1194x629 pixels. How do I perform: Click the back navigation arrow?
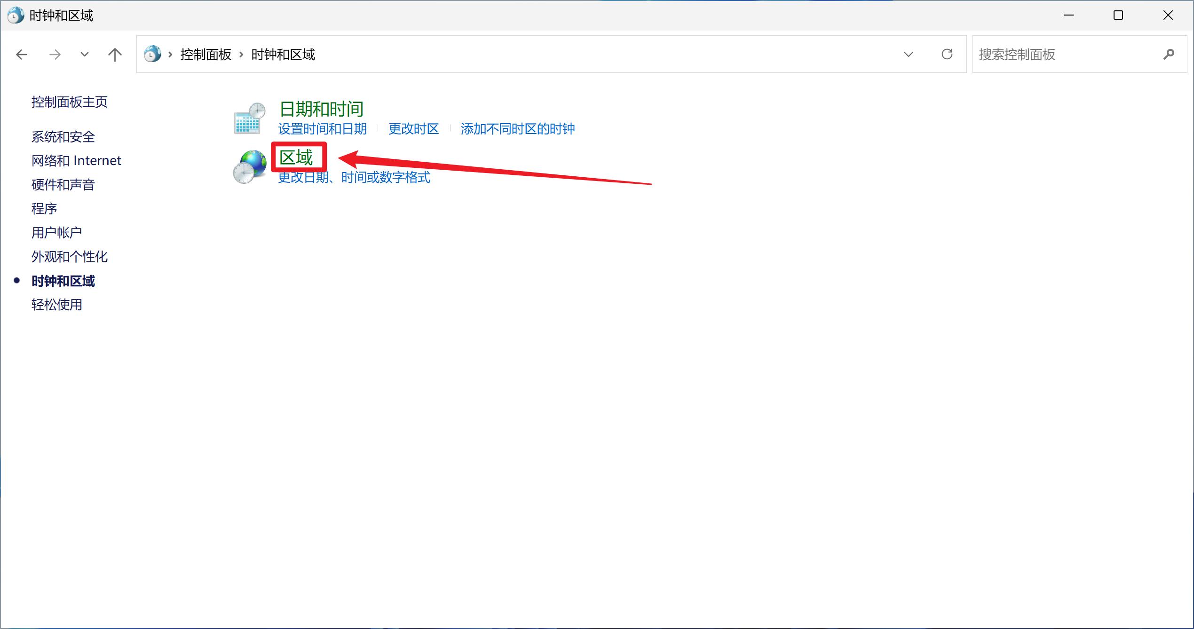pos(22,55)
